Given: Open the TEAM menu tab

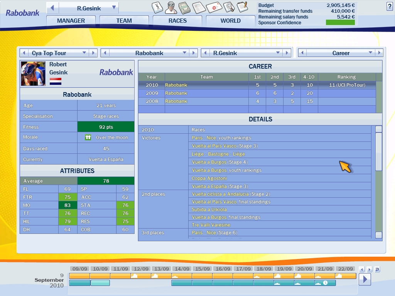Looking at the screenshot, I should pos(124,21).
